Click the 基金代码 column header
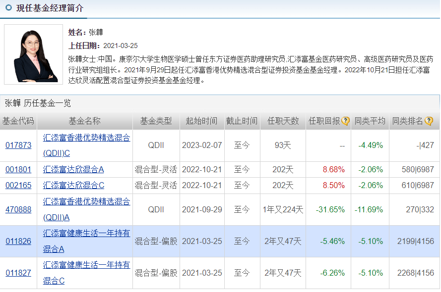This screenshot has height=292, width=441. point(18,121)
